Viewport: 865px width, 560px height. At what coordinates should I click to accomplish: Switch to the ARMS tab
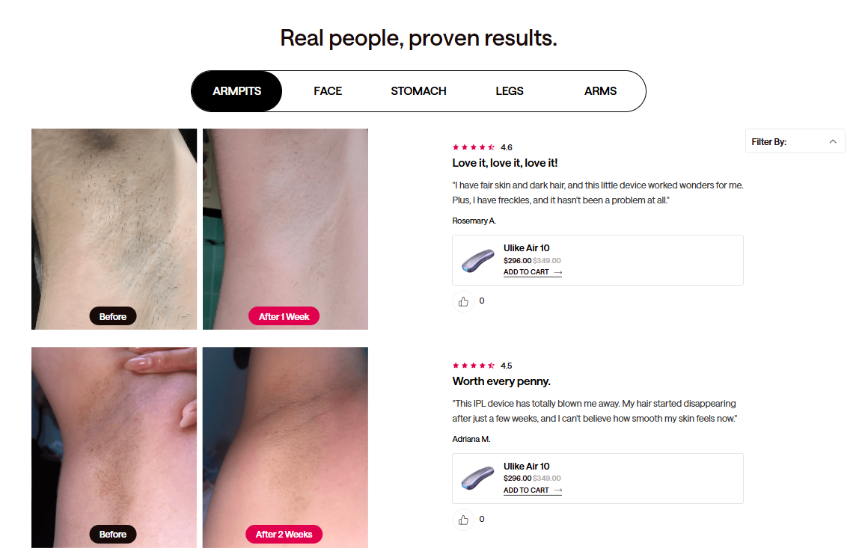coord(600,91)
